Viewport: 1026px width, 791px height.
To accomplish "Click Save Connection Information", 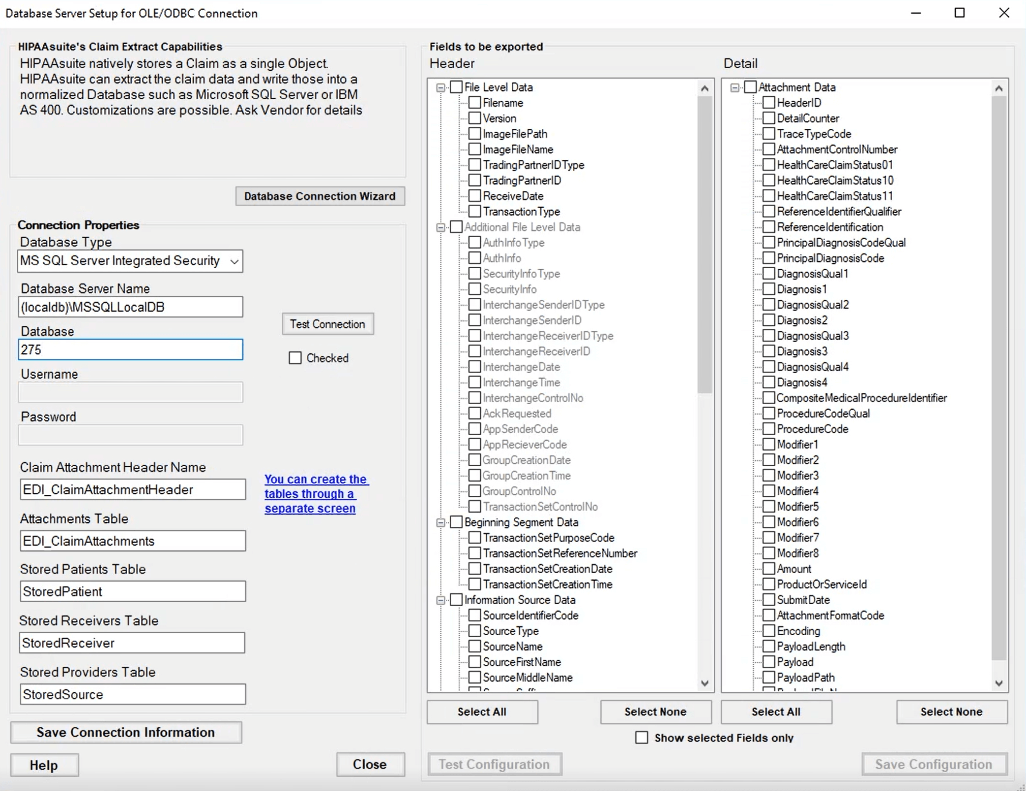I will (126, 732).
